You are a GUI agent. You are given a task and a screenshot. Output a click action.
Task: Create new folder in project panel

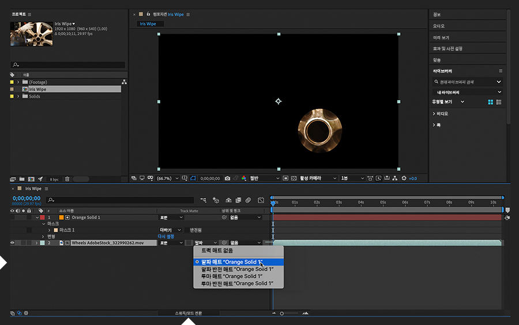22,179
